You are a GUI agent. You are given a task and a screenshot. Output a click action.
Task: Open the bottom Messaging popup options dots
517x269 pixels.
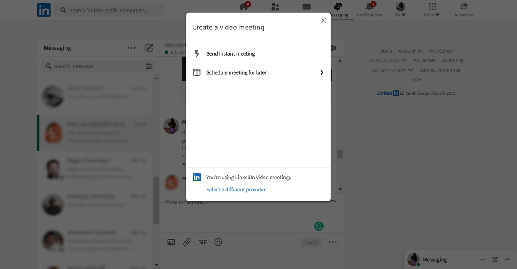pos(482,260)
